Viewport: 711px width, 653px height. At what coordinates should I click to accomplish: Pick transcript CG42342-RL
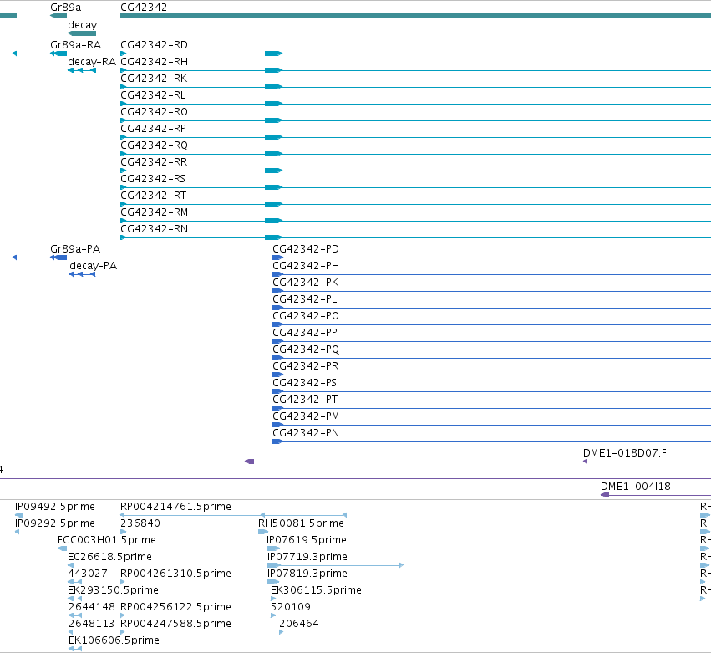tap(153, 95)
